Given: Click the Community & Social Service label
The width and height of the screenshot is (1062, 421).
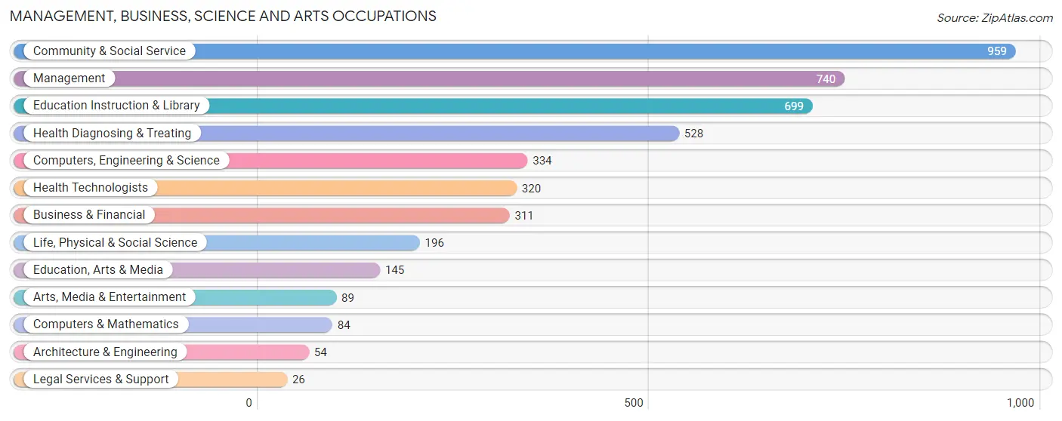Looking at the screenshot, I should (110, 51).
